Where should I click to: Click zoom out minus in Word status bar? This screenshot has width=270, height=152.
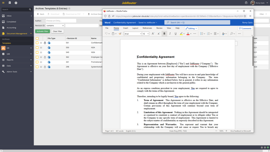(x=216, y=131)
